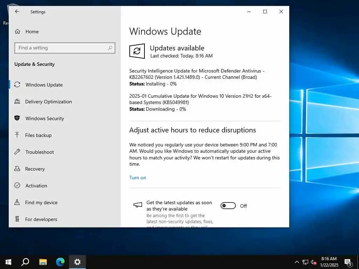Click the muted volume tray icon
Screen dimensions: 359x269
[314, 262]
